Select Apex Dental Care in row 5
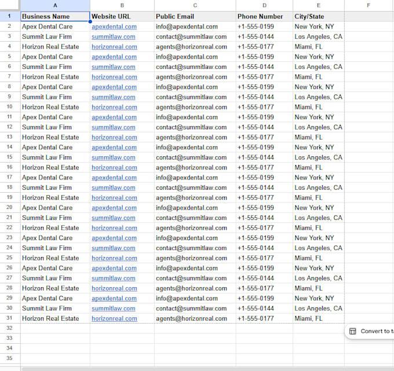This screenshot has height=371, width=394. click(55, 57)
